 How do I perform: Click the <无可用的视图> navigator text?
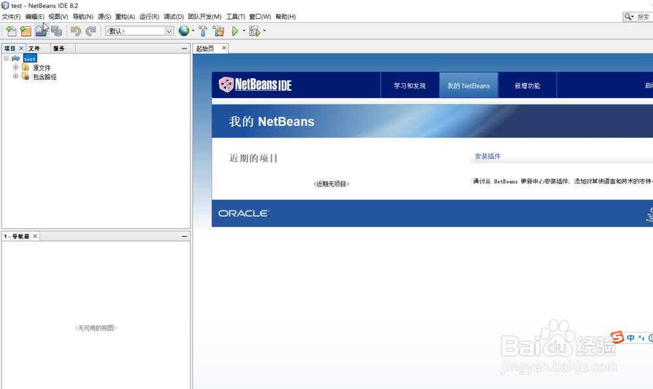tap(96, 328)
